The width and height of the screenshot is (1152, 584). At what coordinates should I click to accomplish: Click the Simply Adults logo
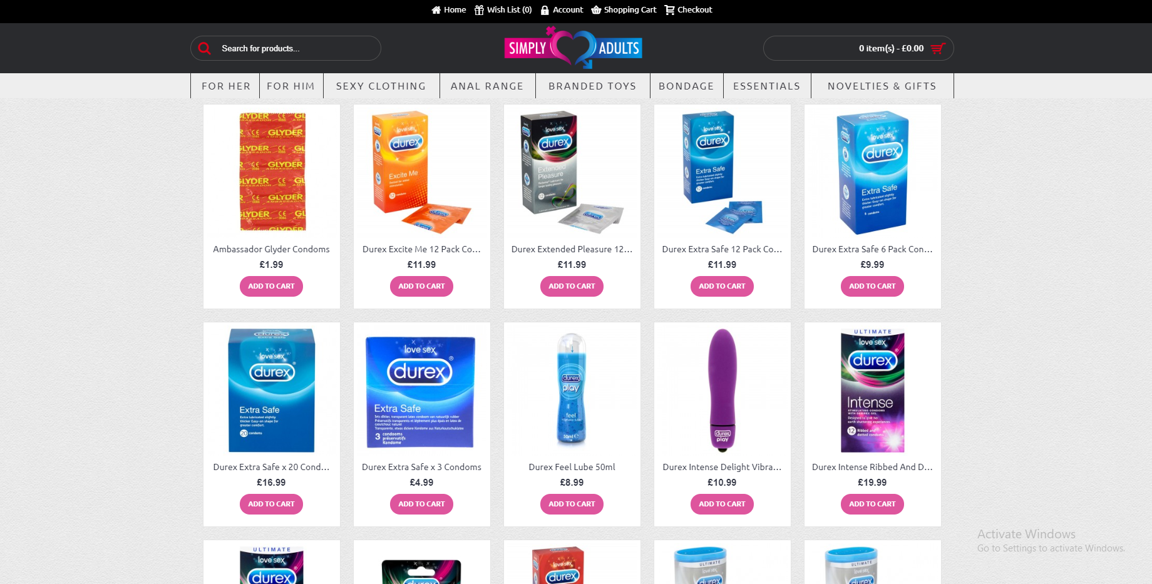point(573,48)
